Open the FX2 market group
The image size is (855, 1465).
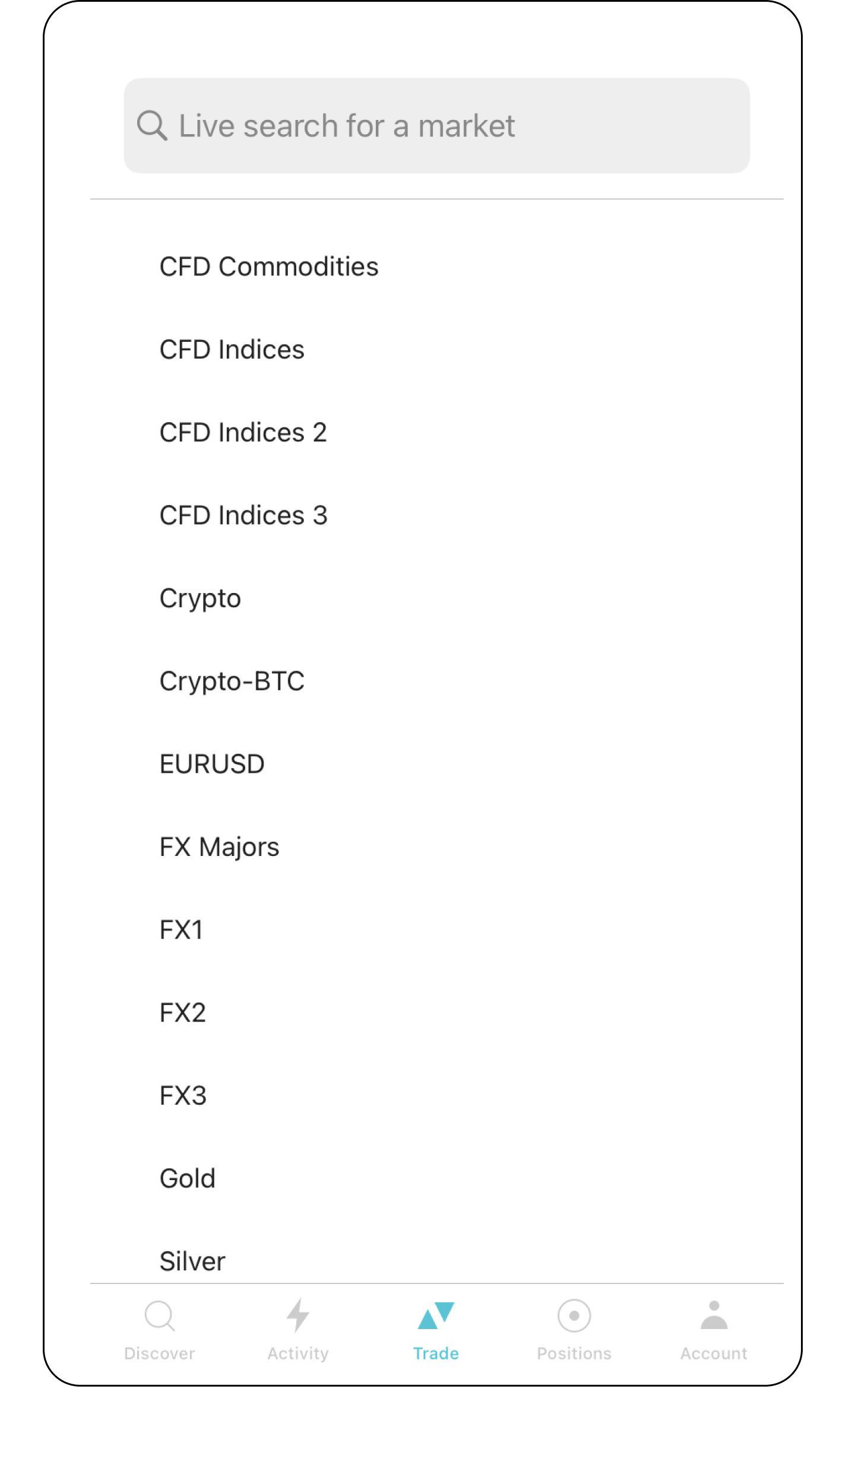pyautogui.click(x=182, y=1013)
